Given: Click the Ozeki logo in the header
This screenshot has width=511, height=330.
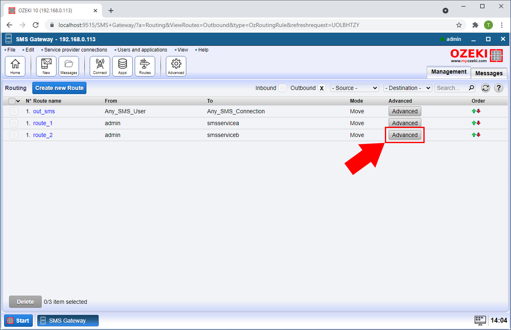Looking at the screenshot, I should [477, 56].
